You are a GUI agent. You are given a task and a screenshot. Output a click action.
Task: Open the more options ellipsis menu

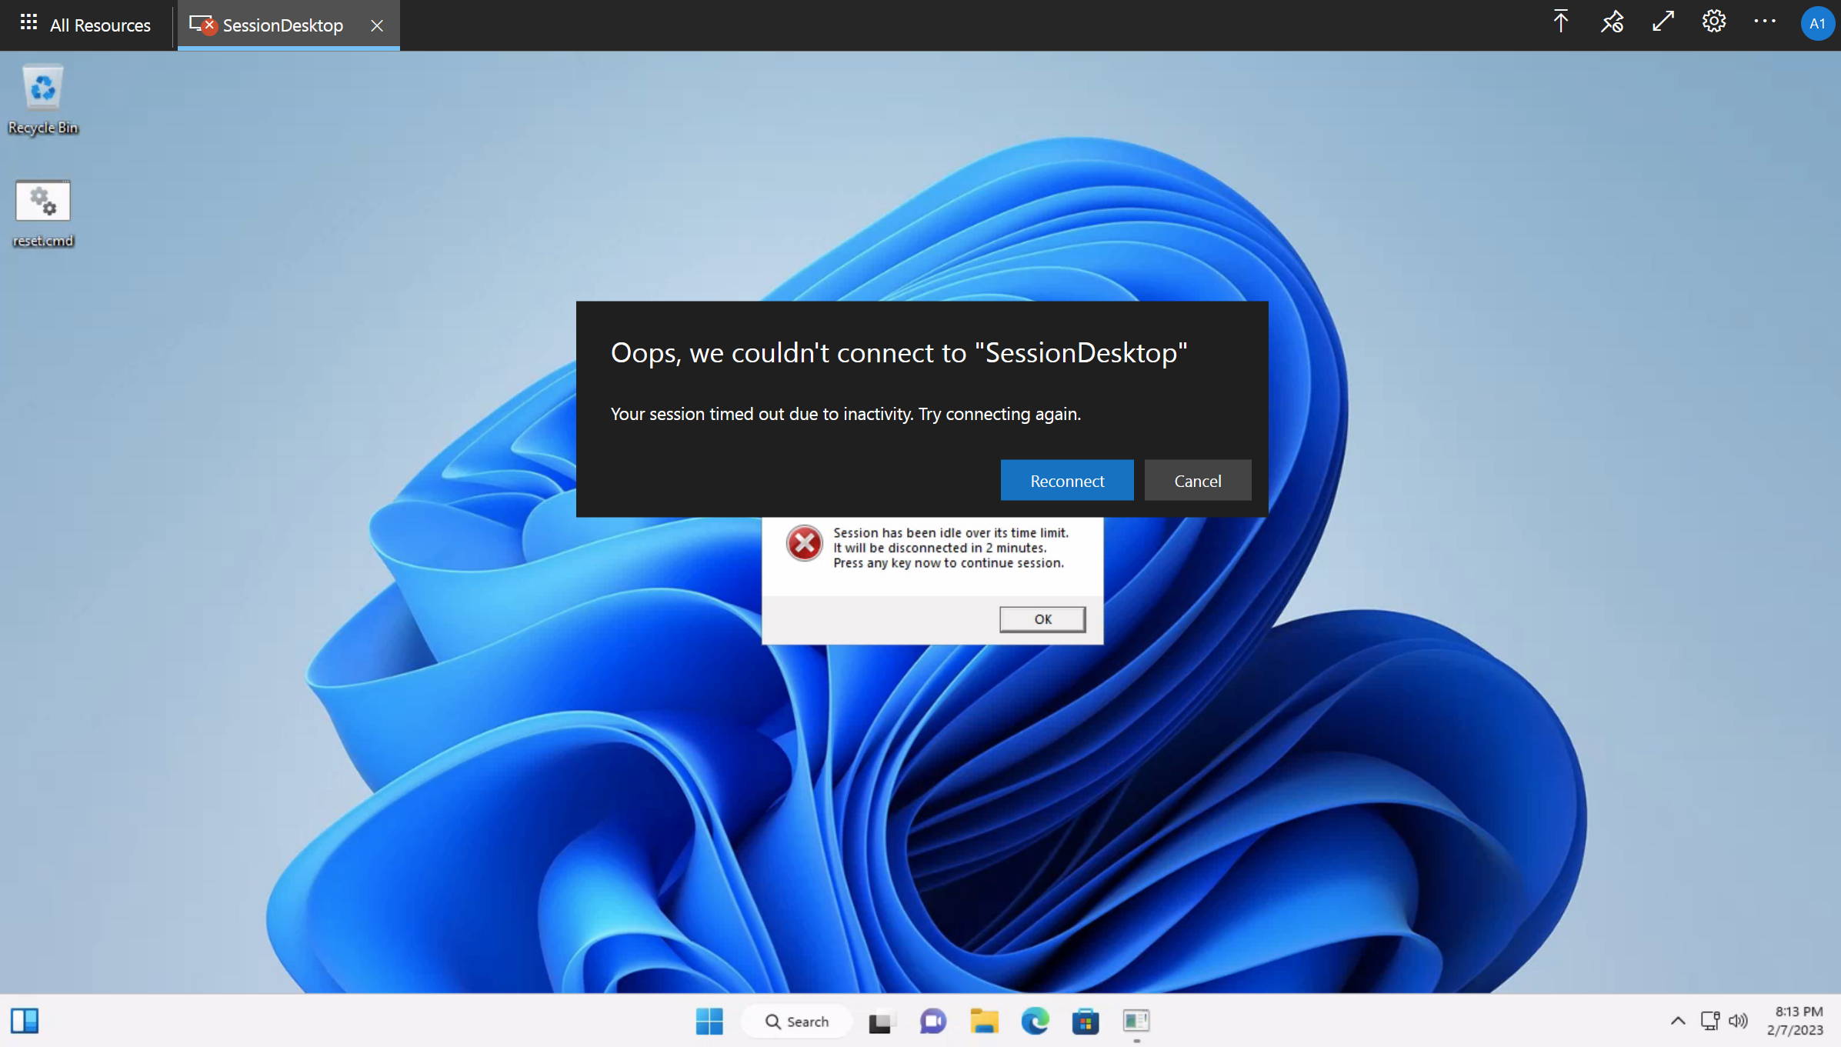pyautogui.click(x=1765, y=22)
